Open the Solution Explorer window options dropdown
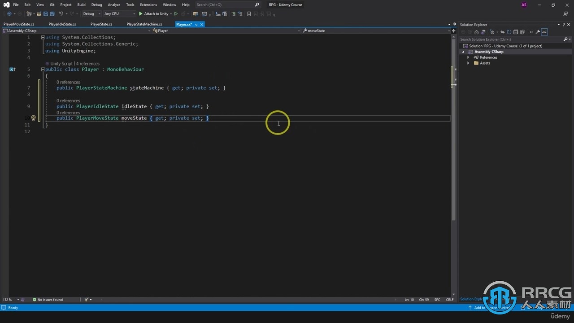Image resolution: width=574 pixels, height=323 pixels. pos(558,24)
